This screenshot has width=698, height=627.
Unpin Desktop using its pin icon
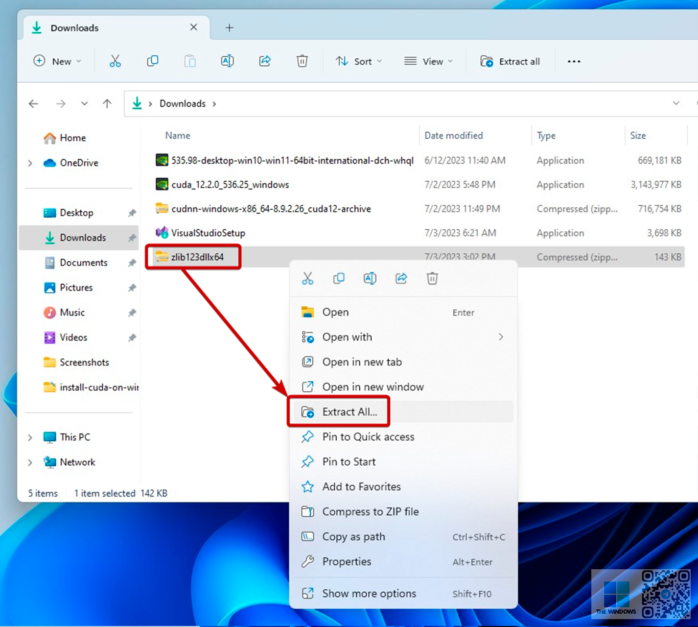132,213
